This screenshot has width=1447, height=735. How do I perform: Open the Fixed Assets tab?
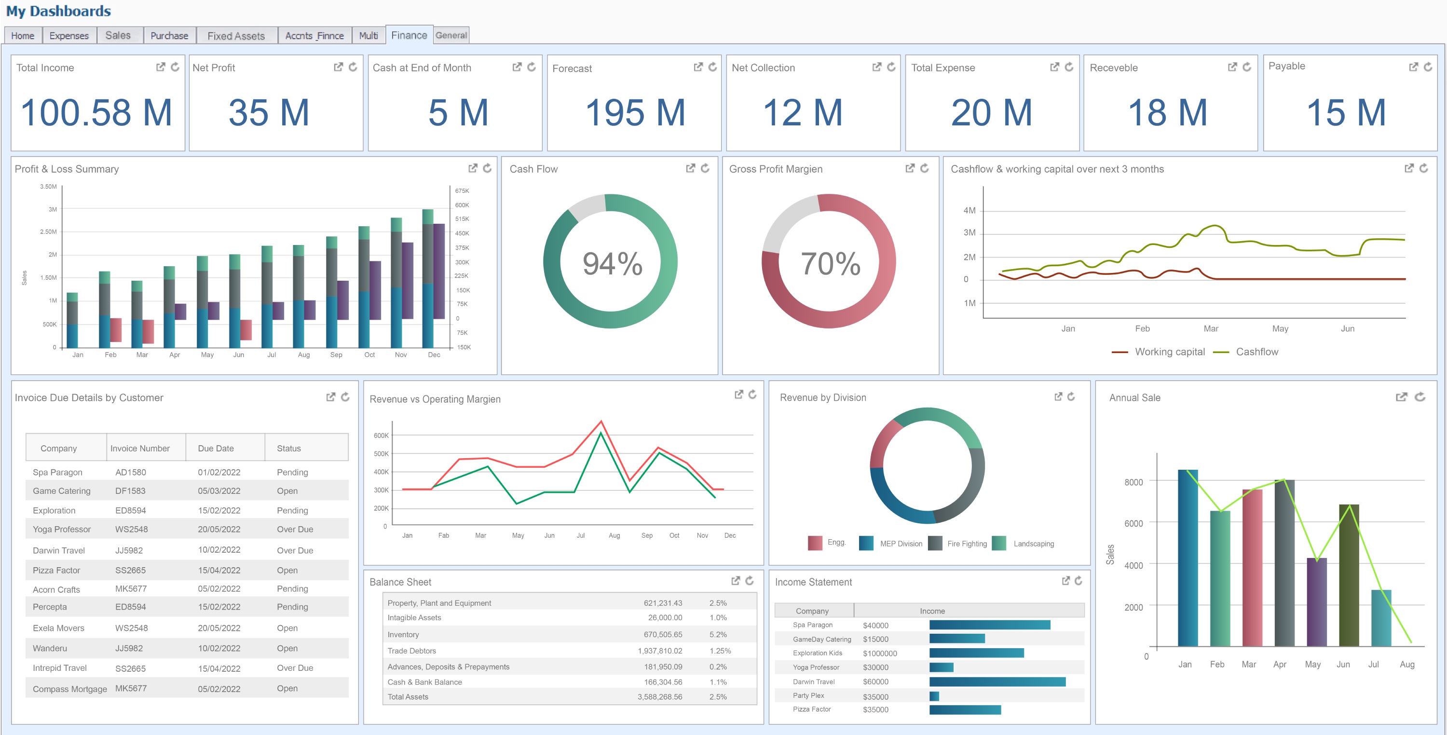coord(236,35)
